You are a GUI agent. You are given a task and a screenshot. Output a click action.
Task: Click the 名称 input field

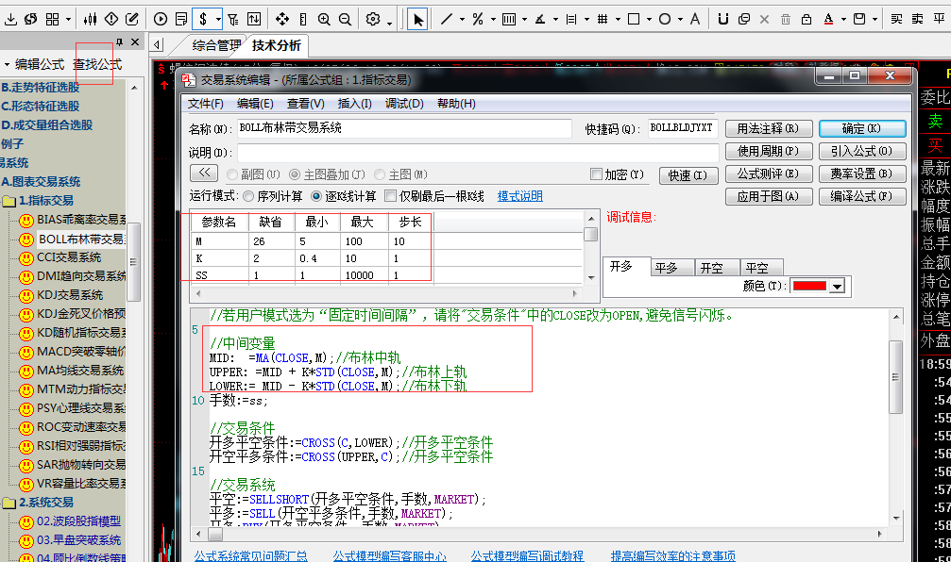click(404, 128)
